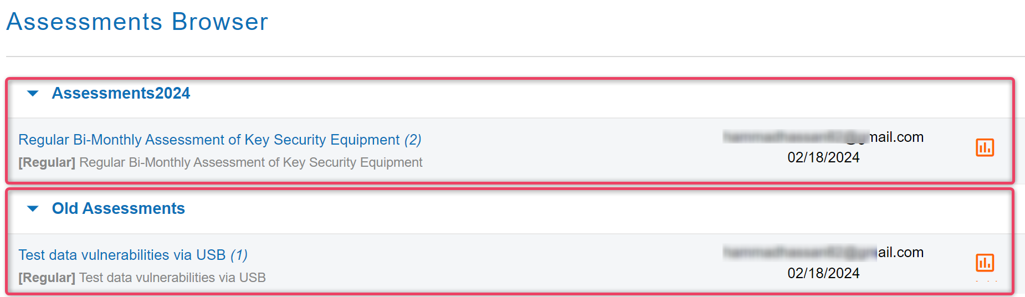Screen dimensions: 1025x297
Task: Click 02/18/2024 date in Assessments2024 row
Action: 823,157
